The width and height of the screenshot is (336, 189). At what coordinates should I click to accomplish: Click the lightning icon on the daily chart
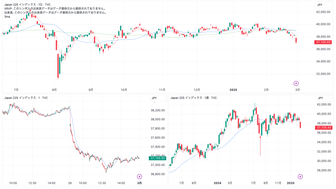click(296, 83)
